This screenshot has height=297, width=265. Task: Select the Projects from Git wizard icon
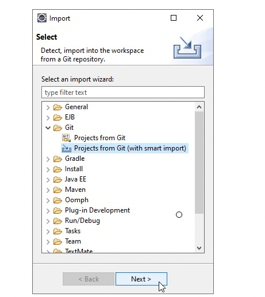coord(66,138)
